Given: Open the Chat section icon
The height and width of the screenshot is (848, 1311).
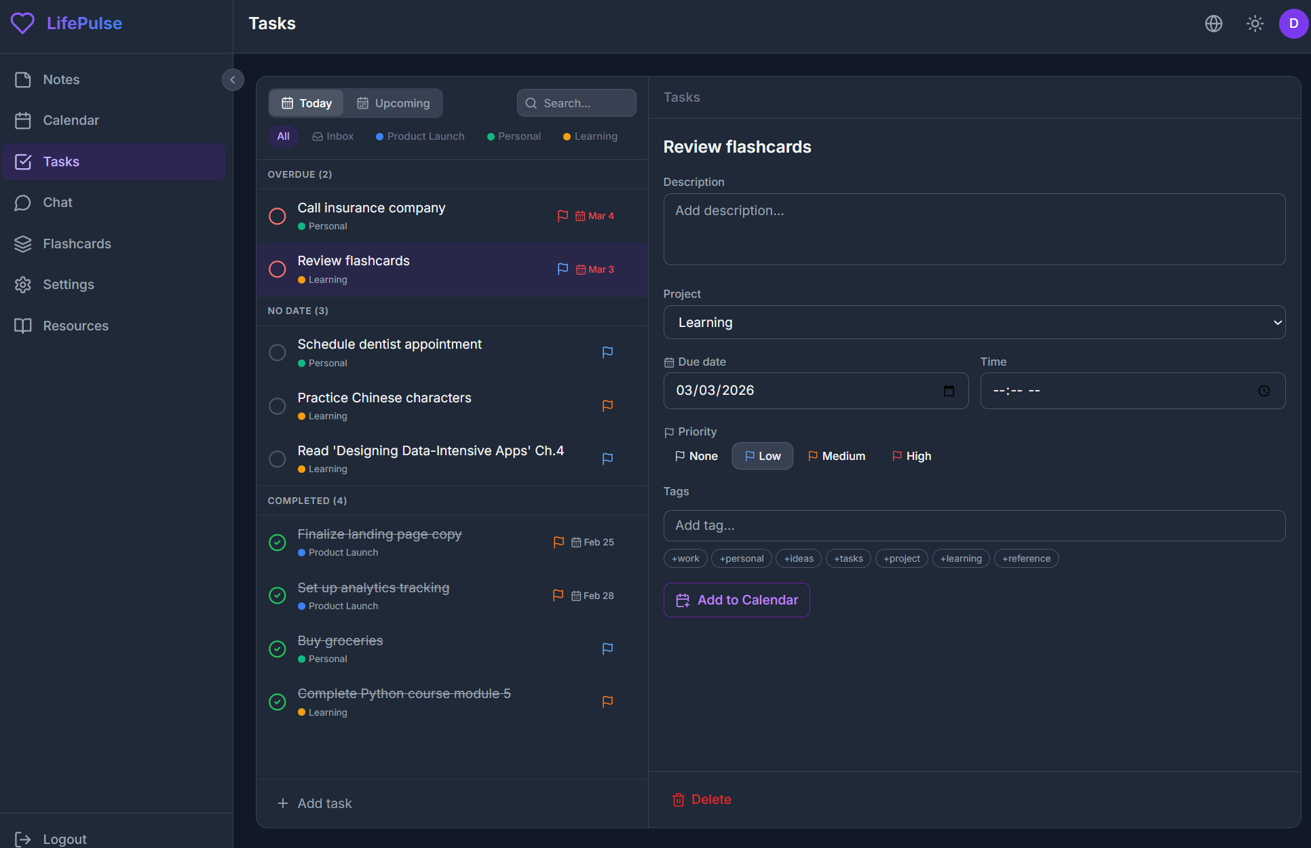Looking at the screenshot, I should click(23, 203).
